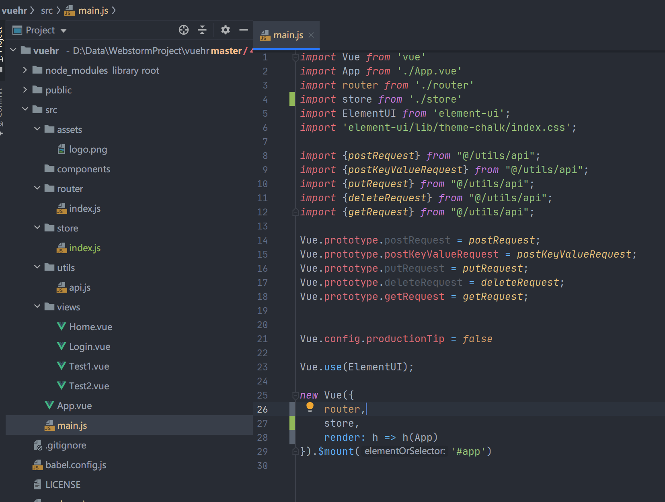Open api.js in the utils folder
This screenshot has height=502, width=665.
pyautogui.click(x=80, y=287)
